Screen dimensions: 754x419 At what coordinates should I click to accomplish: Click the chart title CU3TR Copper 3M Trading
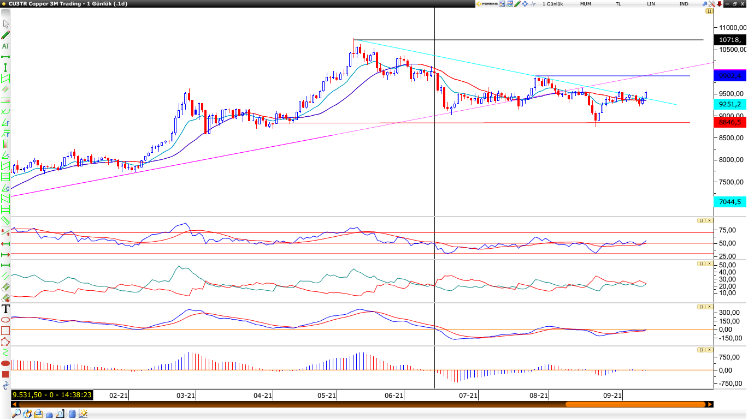click(44, 4)
